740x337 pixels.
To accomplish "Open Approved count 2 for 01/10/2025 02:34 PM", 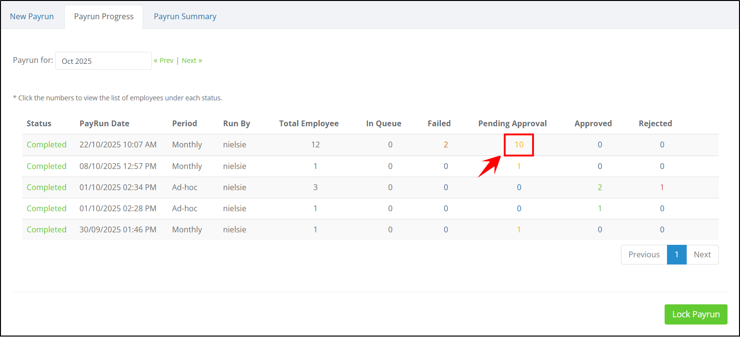I will tap(600, 187).
